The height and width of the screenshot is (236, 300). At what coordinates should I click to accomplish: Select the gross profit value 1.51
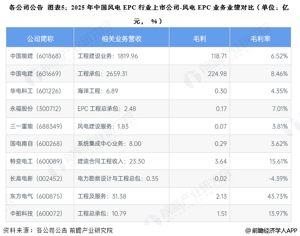coord(222,214)
